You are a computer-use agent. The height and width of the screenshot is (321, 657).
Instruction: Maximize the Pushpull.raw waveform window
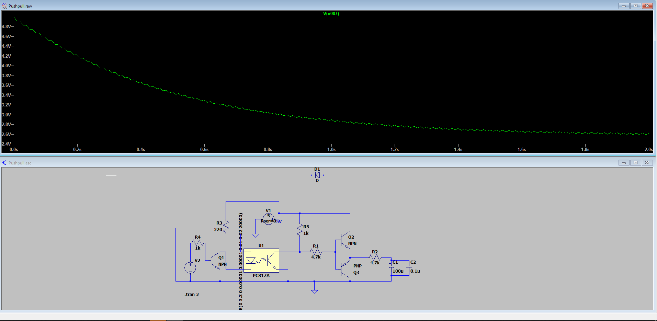pos(635,6)
